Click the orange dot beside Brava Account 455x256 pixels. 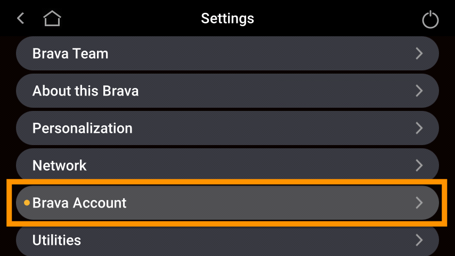tap(27, 203)
